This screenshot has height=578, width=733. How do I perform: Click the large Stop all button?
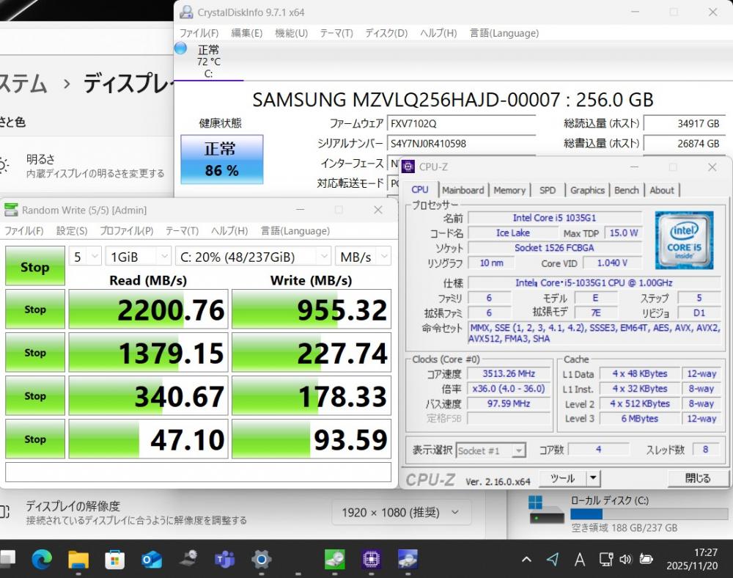35,266
